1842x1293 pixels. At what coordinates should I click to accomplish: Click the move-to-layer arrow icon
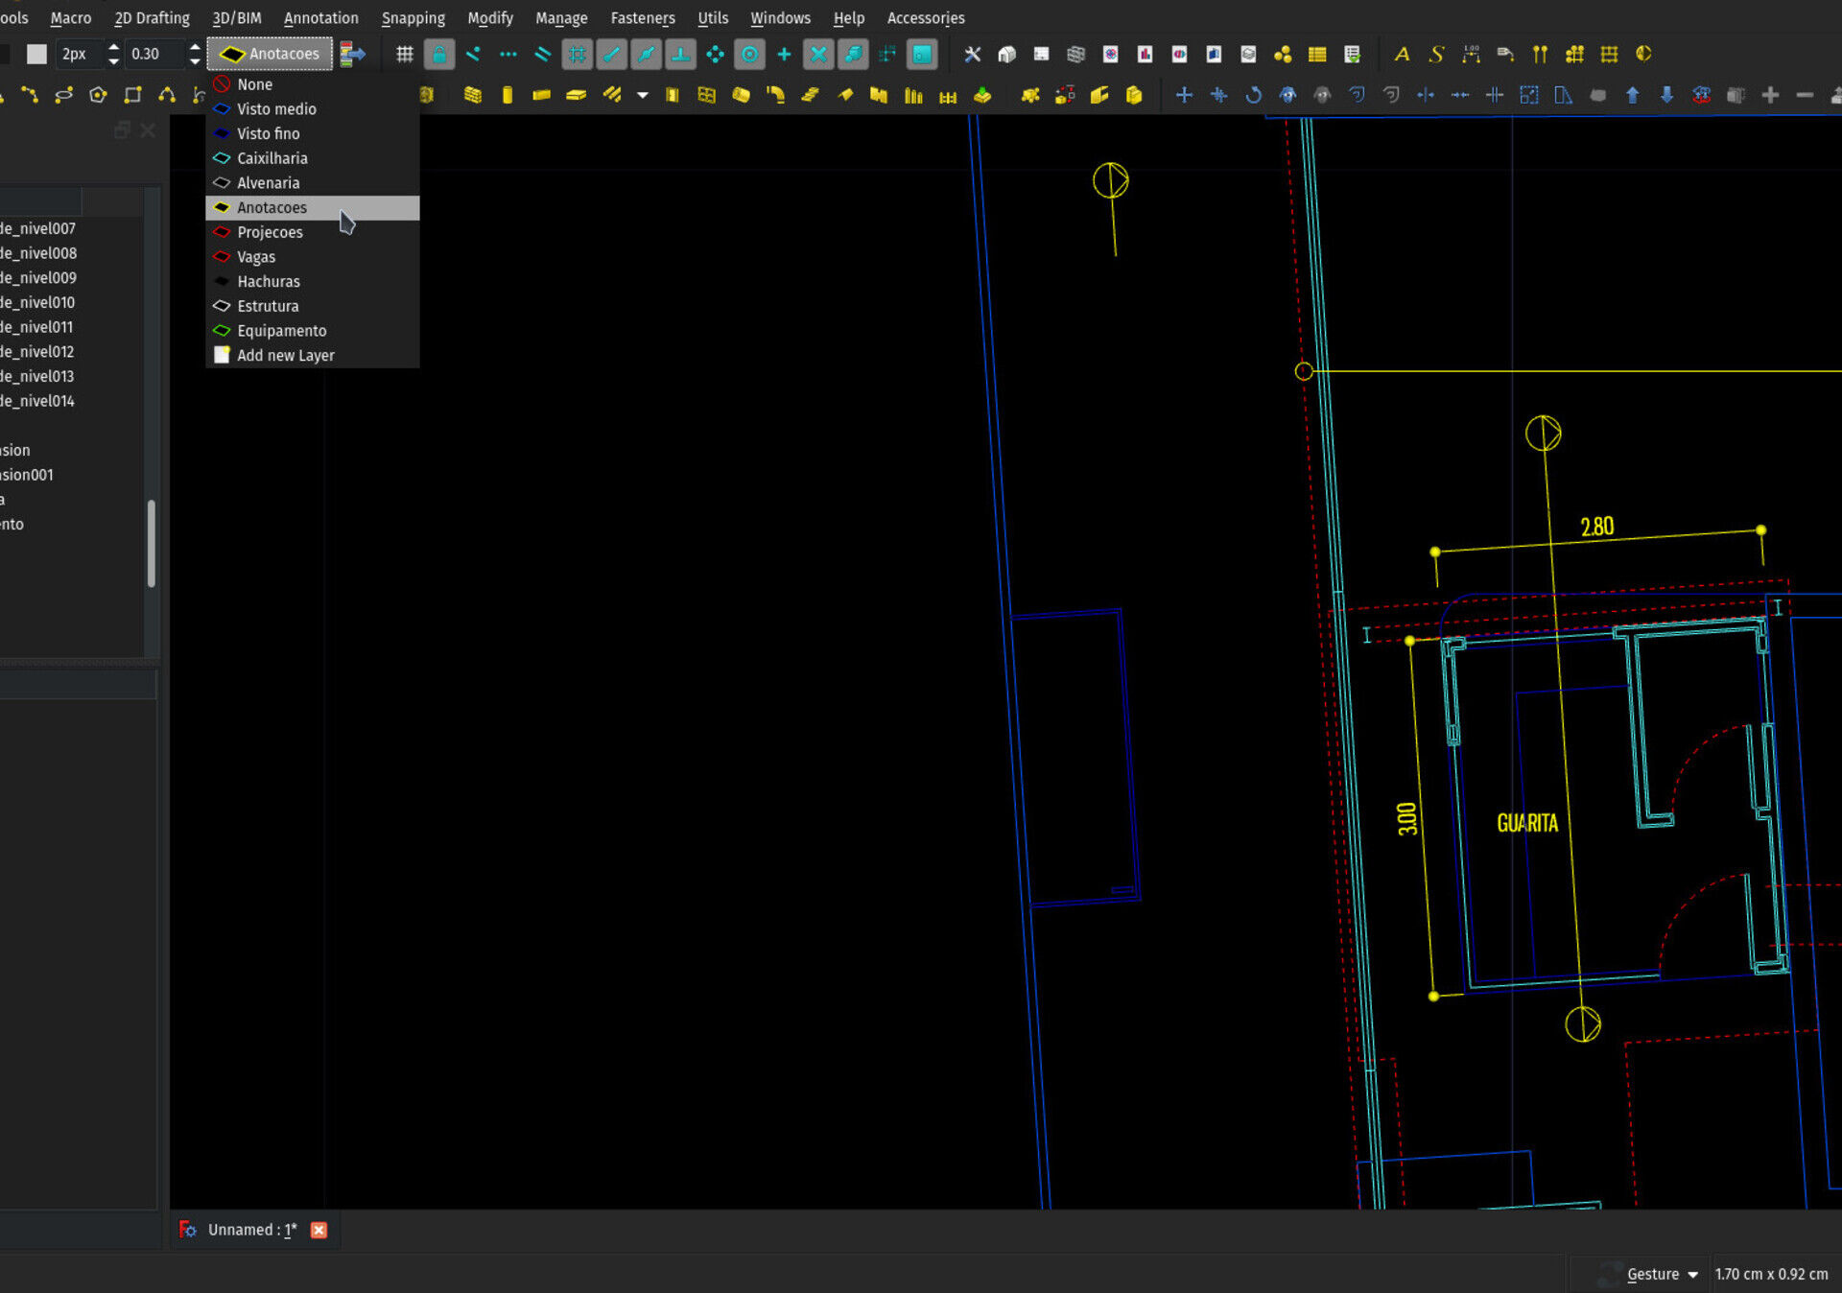pyautogui.click(x=353, y=55)
